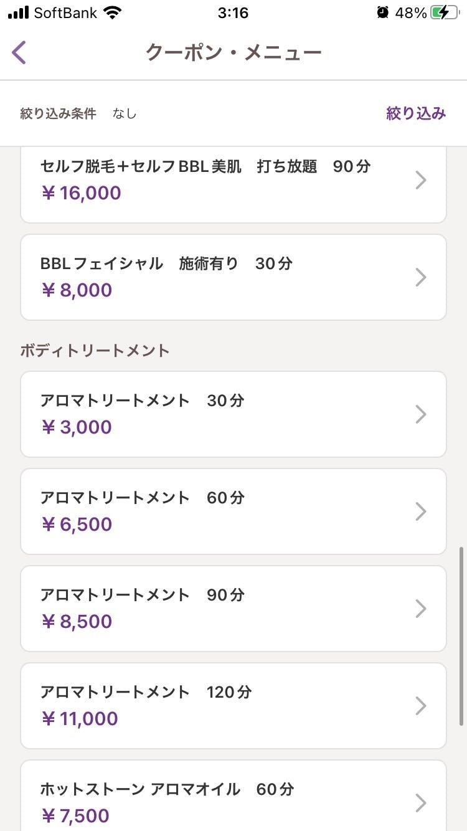Viewport: 467px width, 831px height.
Task: Choose アロマトリートメント 90分 ¥8,500 item
Action: click(x=233, y=609)
